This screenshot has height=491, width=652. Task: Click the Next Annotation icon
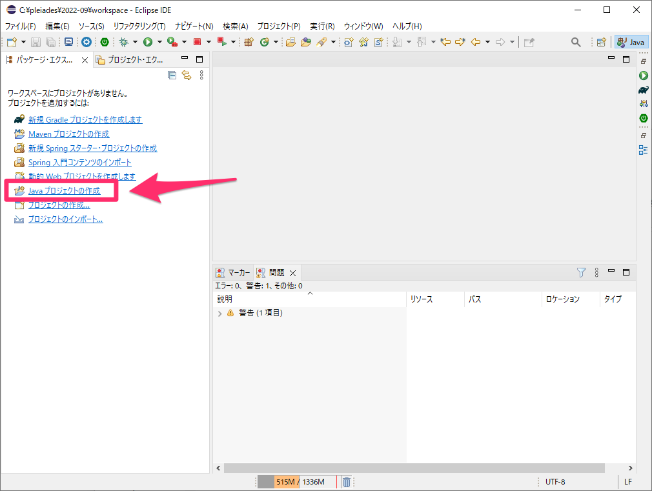pyautogui.click(x=397, y=42)
